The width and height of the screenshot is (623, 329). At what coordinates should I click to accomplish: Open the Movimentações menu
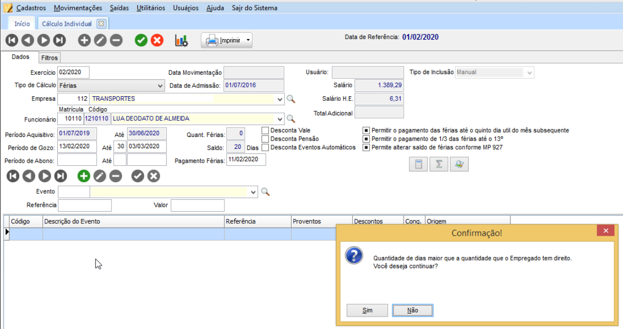(78, 8)
